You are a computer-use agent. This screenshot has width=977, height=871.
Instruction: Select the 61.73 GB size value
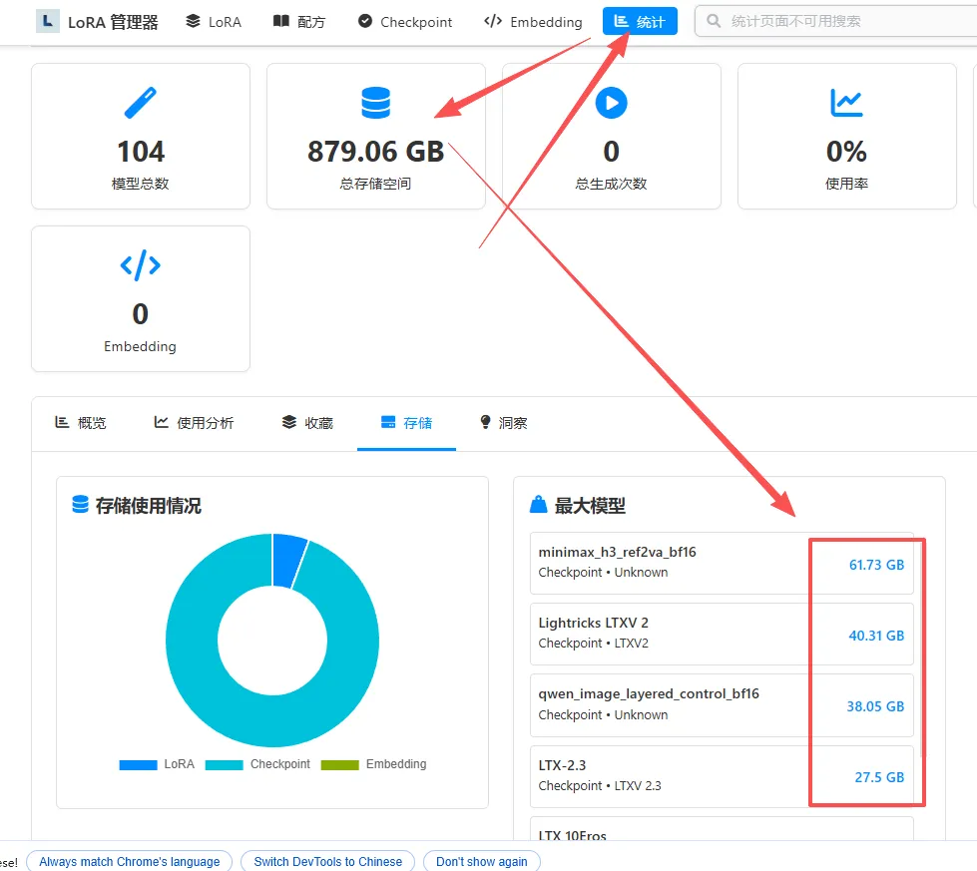coord(876,565)
